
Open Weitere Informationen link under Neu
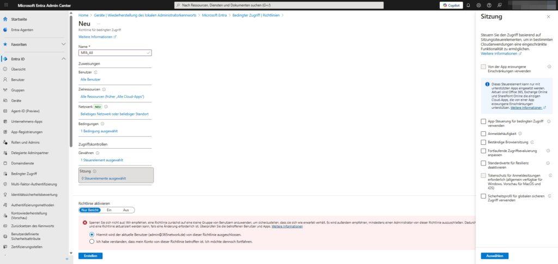(x=98, y=37)
